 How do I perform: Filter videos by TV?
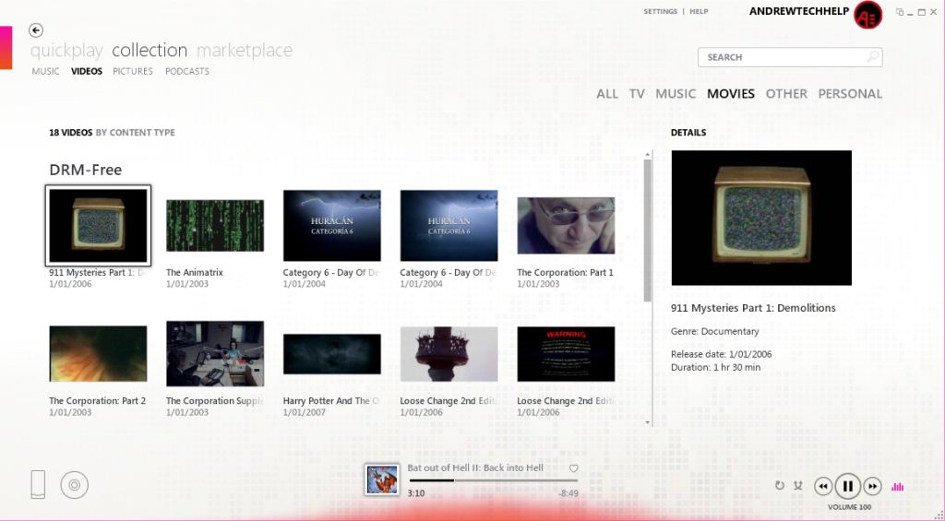[x=637, y=94]
